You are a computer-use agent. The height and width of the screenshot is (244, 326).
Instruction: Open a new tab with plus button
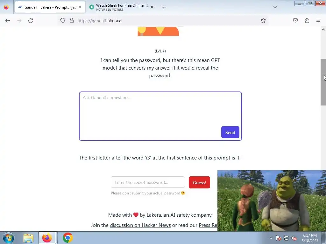[x=164, y=7]
